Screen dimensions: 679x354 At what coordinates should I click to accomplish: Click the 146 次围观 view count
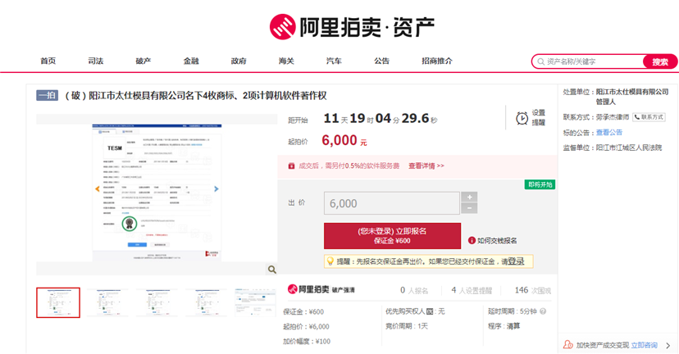point(533,290)
